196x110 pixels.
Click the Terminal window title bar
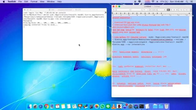pos(65,10)
